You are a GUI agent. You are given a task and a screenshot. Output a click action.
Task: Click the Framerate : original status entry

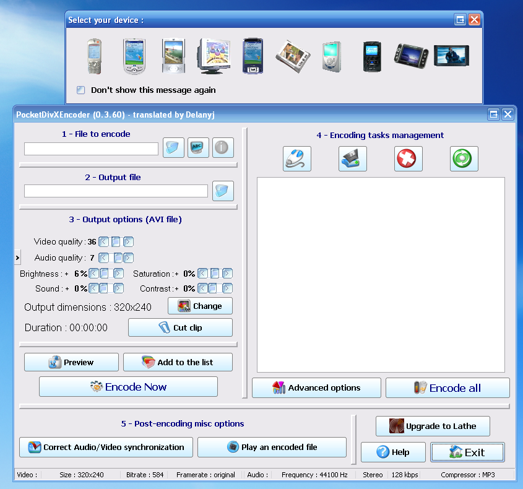tap(206, 475)
